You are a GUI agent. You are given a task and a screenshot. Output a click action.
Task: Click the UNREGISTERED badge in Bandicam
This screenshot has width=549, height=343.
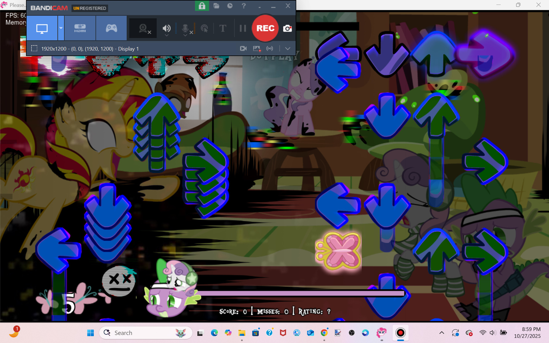point(89,8)
